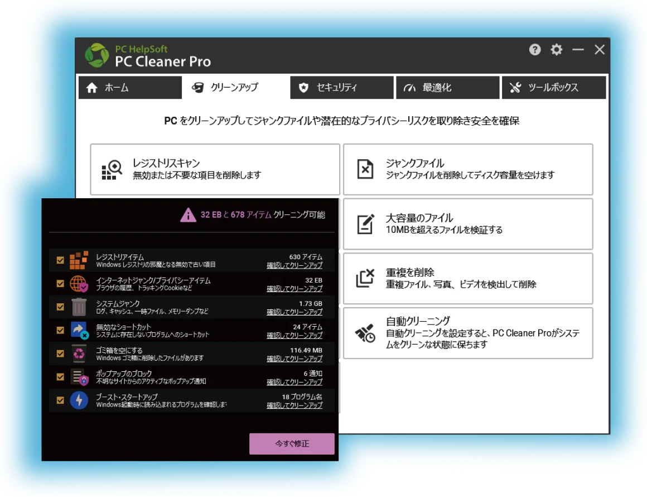Click the ポップアップのブロック list lock icon

click(x=79, y=377)
